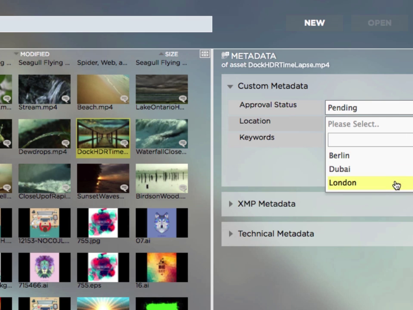Select the 16.ai thumbnail
This screenshot has width=413, height=310.
coord(162,267)
